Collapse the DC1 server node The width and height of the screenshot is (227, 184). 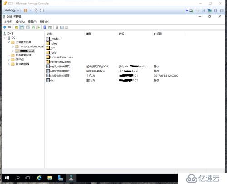pyautogui.click(x=5, y=38)
